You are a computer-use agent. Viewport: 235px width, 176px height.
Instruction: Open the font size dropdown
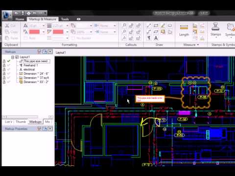[44, 26]
